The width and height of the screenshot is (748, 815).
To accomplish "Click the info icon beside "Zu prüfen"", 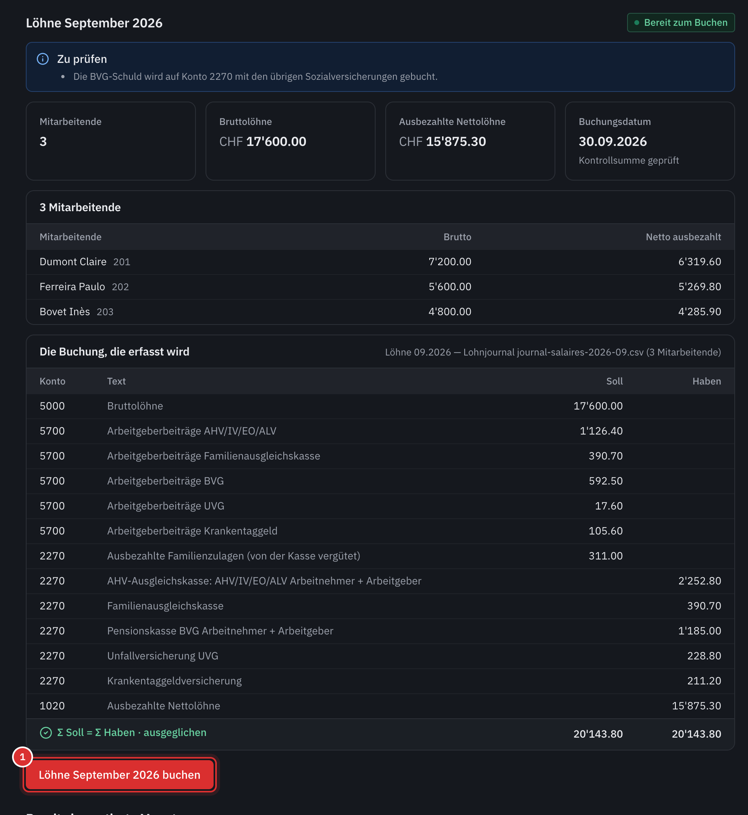I will pos(42,59).
